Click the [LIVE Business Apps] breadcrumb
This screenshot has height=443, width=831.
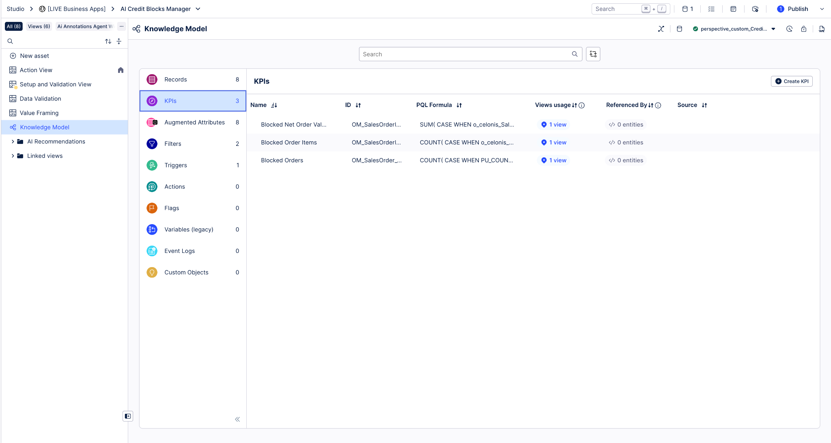coord(77,9)
